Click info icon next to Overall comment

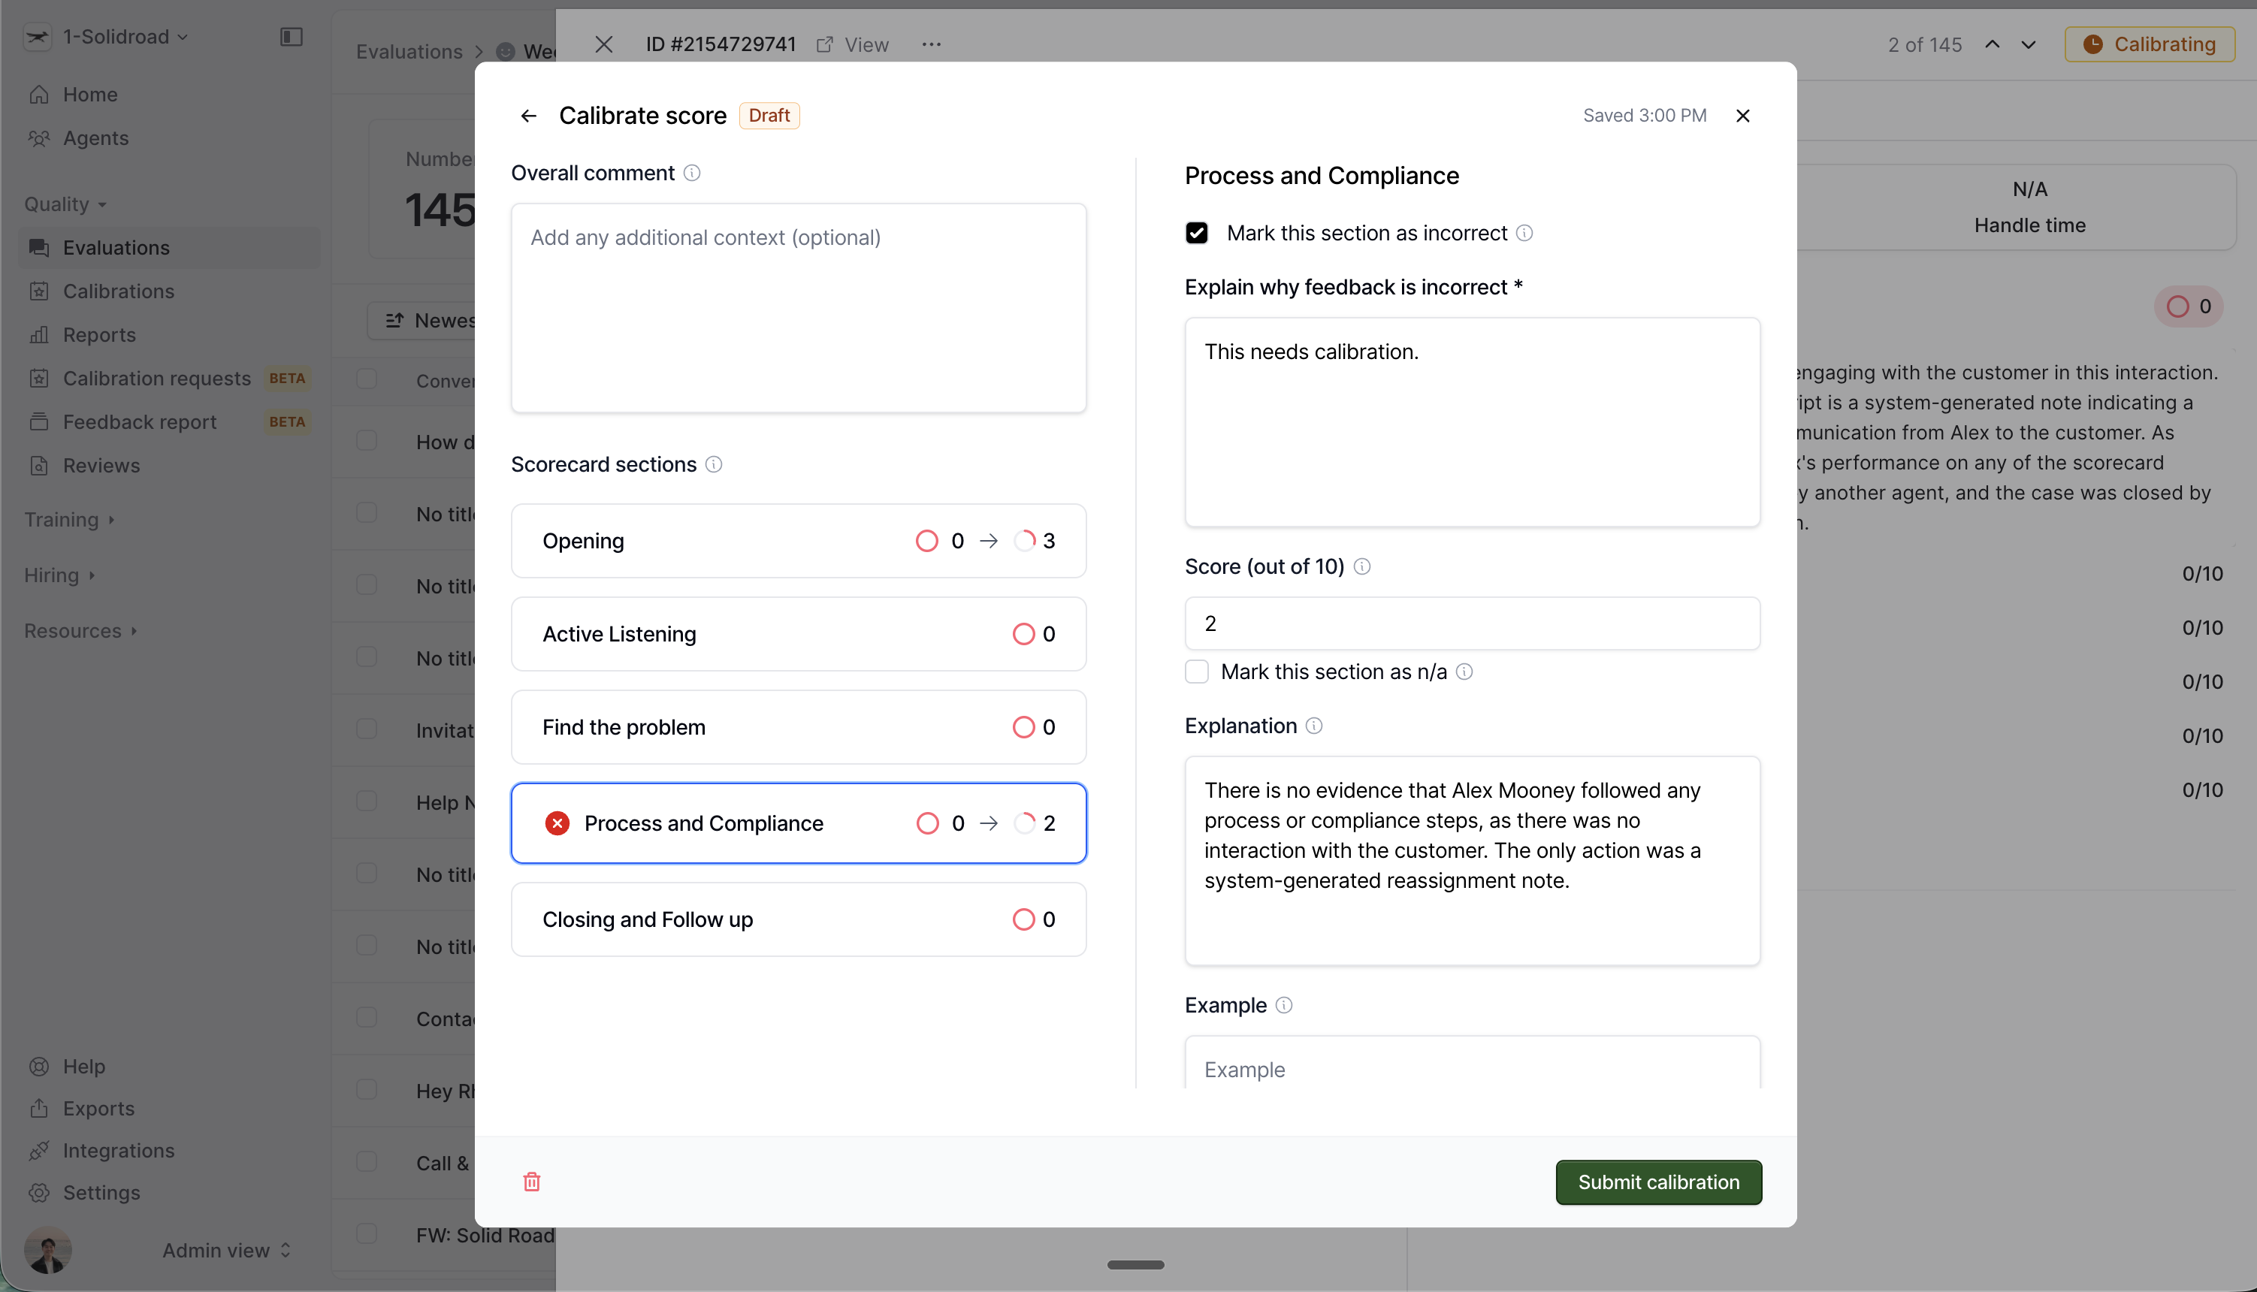point(692,173)
